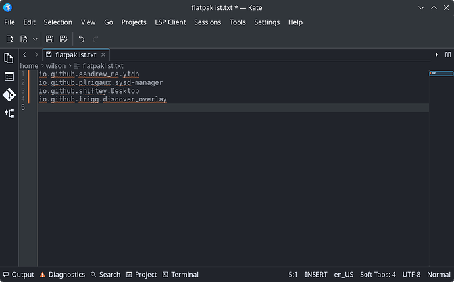Go to next tab arrow

click(36, 55)
